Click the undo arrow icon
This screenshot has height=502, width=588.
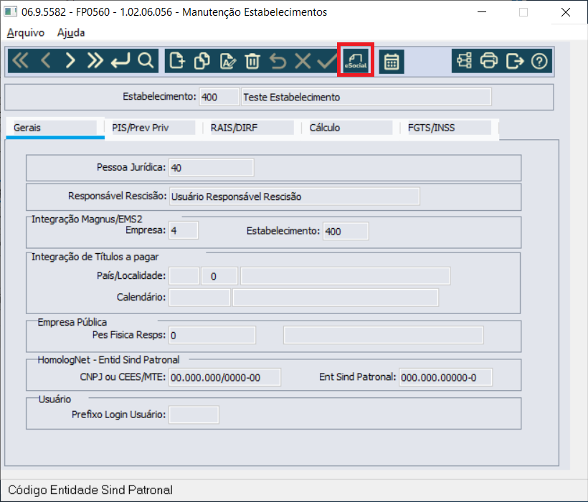[278, 61]
